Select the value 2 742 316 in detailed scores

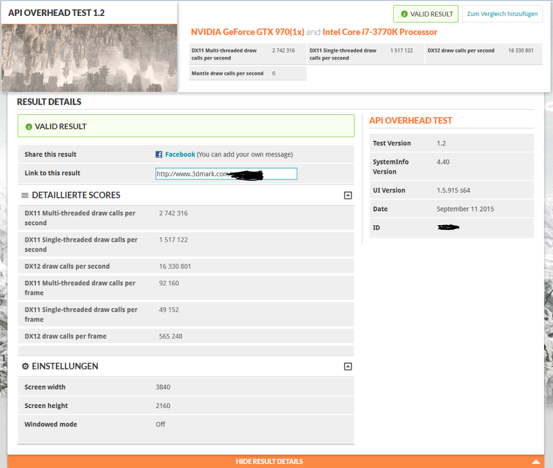(173, 213)
